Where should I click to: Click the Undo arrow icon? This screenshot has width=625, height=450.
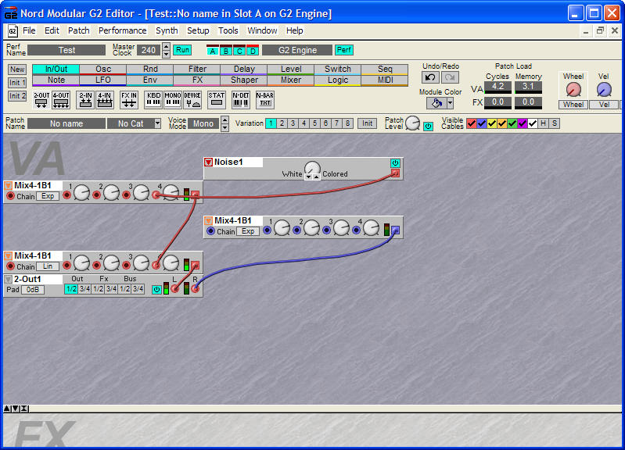coord(430,77)
